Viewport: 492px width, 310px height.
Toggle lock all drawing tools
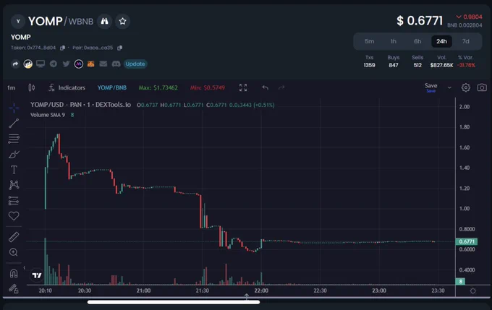click(x=14, y=289)
